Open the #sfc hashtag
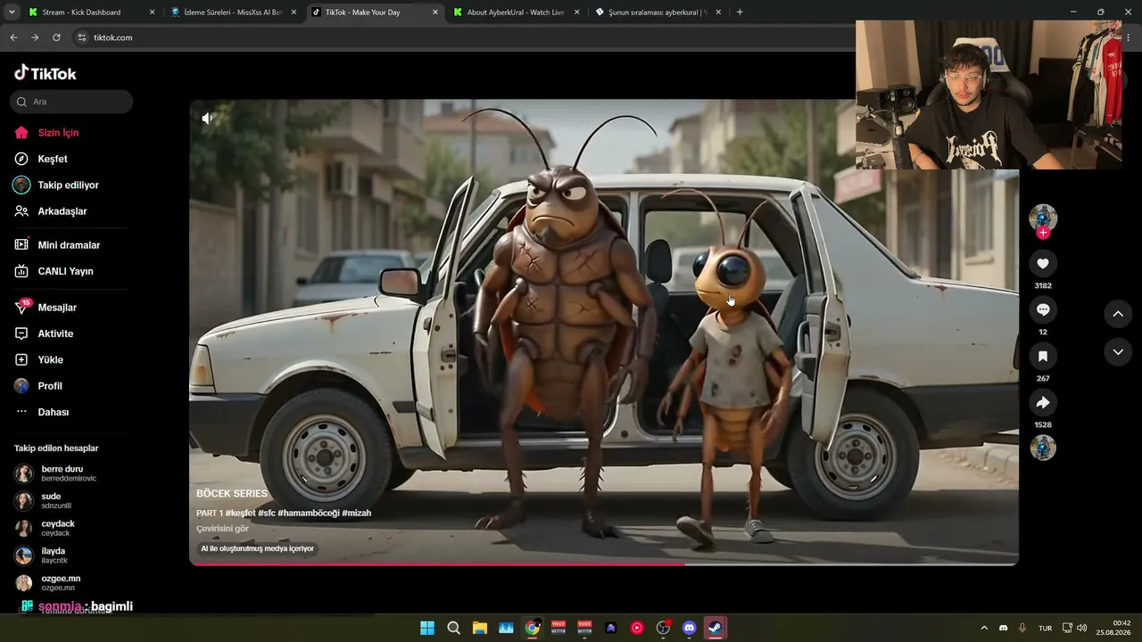The height and width of the screenshot is (642, 1142). [x=267, y=513]
